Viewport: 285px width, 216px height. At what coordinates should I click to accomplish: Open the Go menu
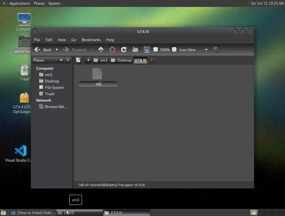(x=73, y=40)
